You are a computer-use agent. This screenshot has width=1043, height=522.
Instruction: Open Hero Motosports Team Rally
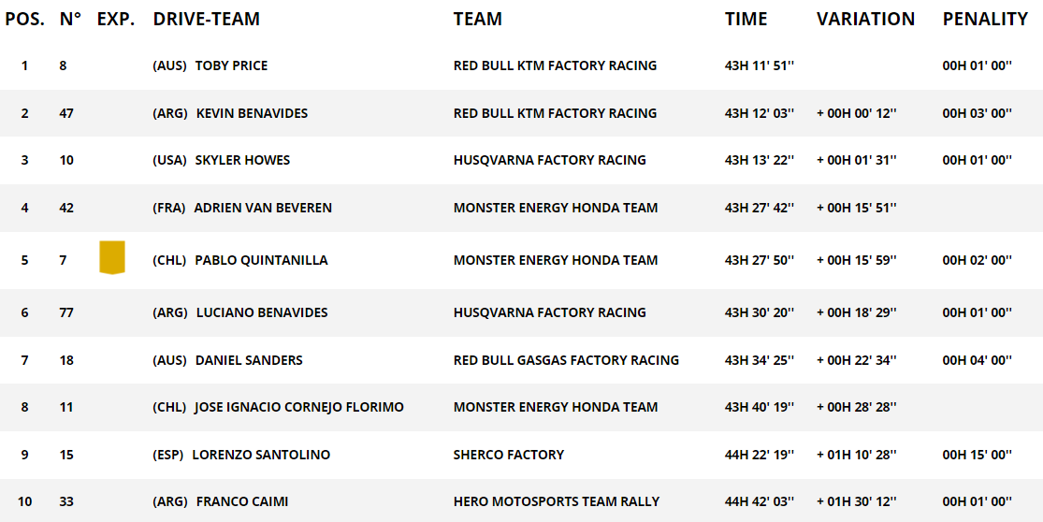pyautogui.click(x=557, y=502)
